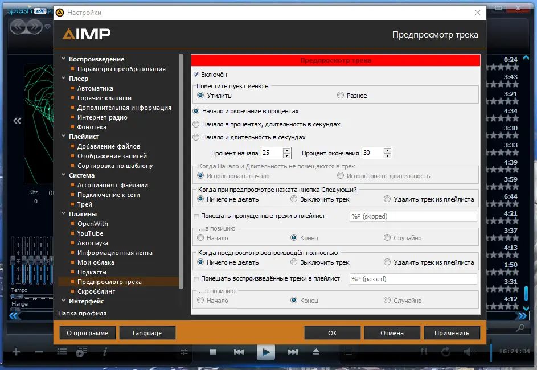Open the playlist list icon in the player bar
The height and width of the screenshot is (370, 537).
point(62,352)
